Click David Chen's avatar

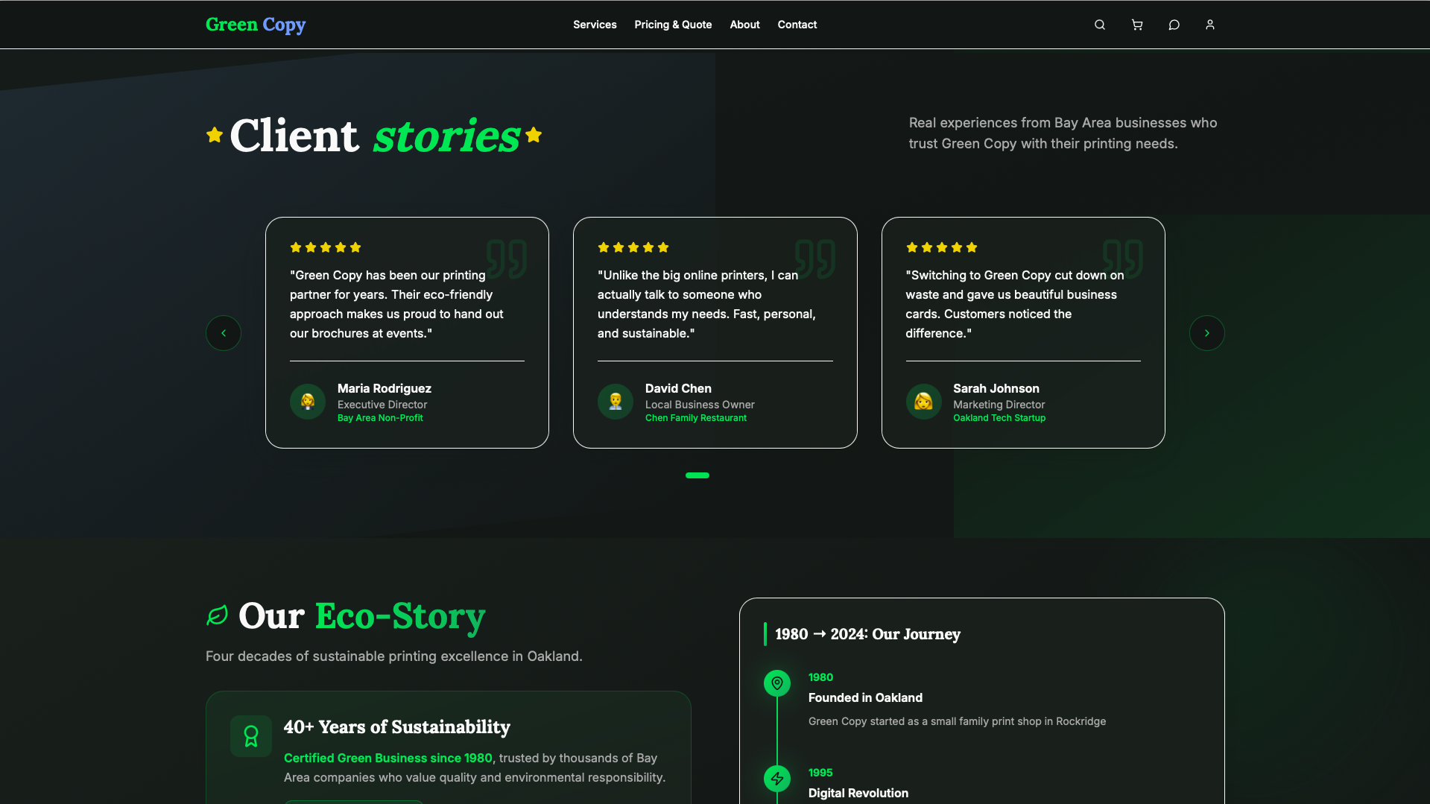pos(616,402)
